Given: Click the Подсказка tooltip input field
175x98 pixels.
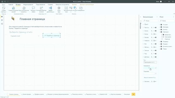Looking at the screenshot, I should coord(149,73).
